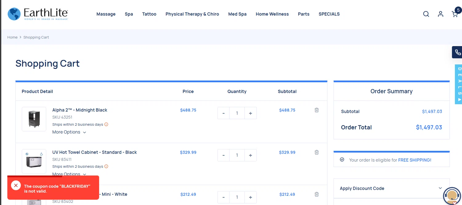Open the support chat avatar icon
This screenshot has width=462, height=205.
[452, 196]
